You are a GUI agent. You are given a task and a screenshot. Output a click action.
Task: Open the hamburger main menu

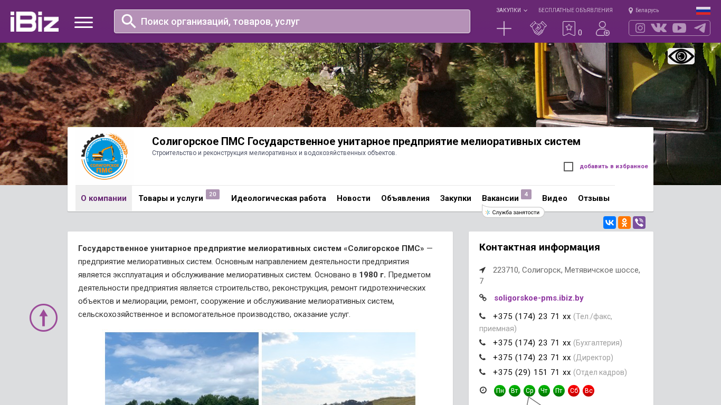point(83,22)
